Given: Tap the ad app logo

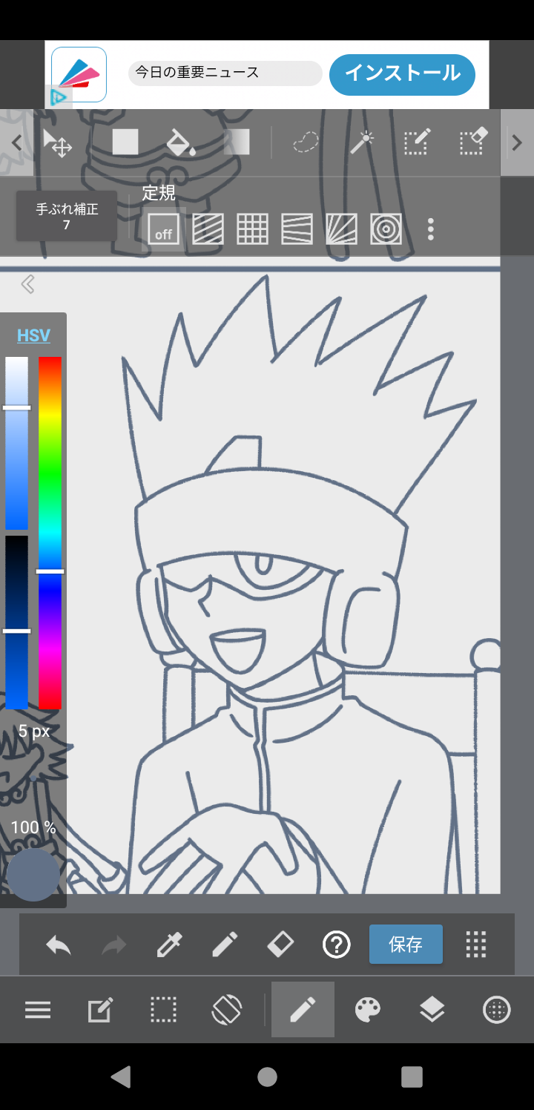Looking at the screenshot, I should tap(79, 74).
